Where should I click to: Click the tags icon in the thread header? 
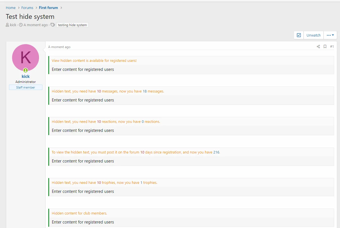[53, 25]
